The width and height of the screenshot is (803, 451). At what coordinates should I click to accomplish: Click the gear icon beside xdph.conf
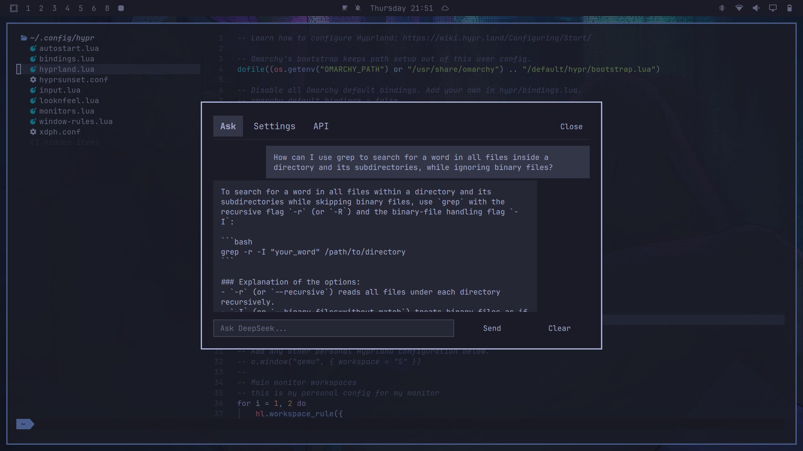click(x=33, y=132)
